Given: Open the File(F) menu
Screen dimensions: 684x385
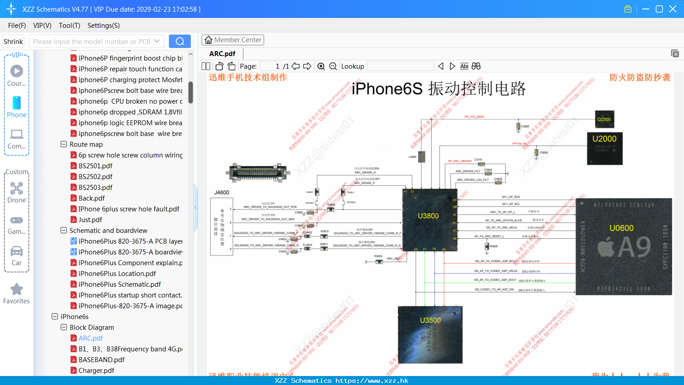Looking at the screenshot, I should pyautogui.click(x=17, y=26).
